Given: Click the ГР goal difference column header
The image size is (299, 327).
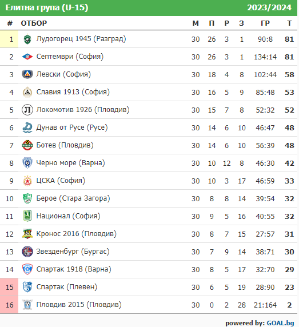Looking at the screenshot, I should coord(265,23).
